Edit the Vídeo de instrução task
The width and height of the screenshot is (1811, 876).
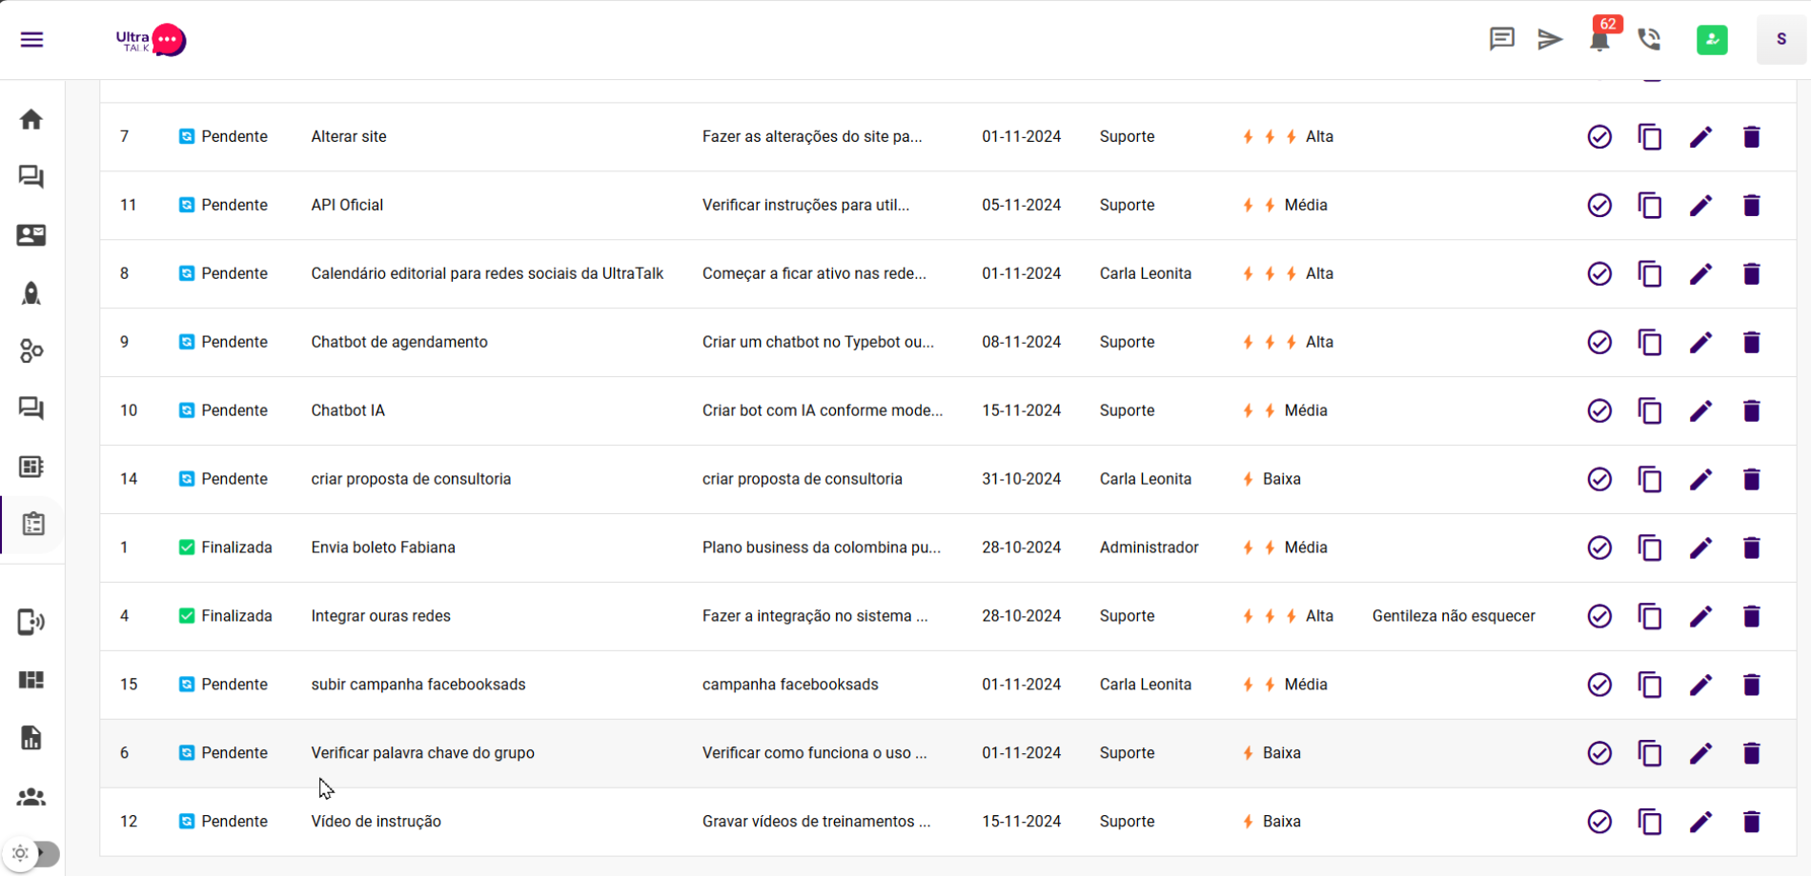(1700, 823)
